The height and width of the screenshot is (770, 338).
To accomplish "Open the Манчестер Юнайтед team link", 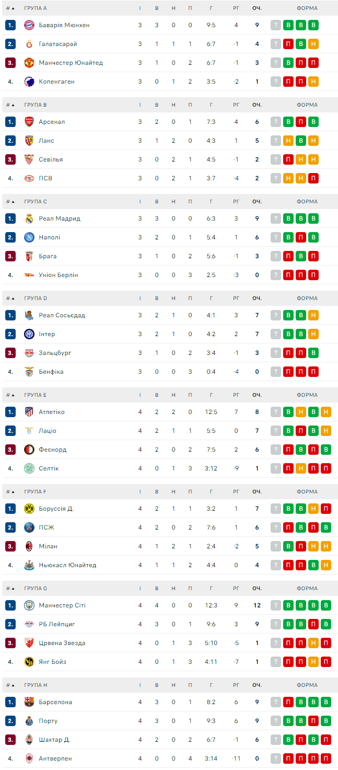I will point(71,63).
